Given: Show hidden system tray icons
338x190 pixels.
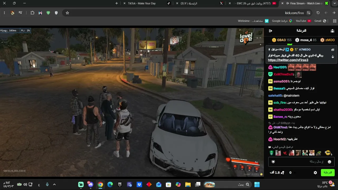Looking at the screenshot, I should coord(54,184).
